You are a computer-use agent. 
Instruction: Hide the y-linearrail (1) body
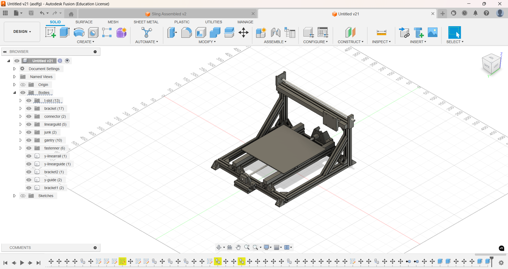click(29, 156)
